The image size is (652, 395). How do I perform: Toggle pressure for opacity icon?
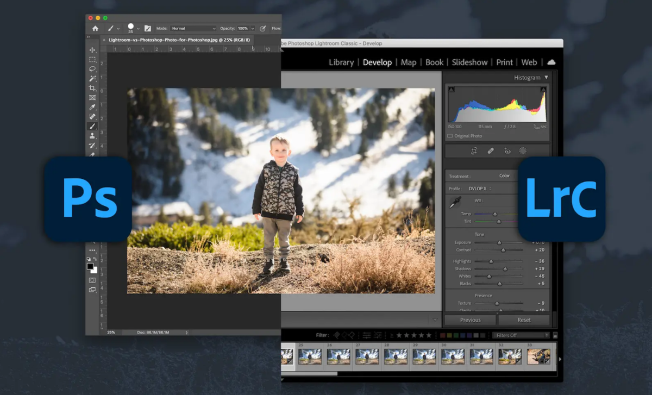pos(263,28)
